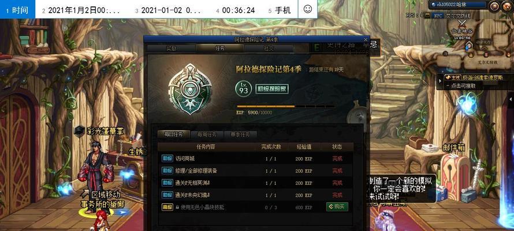
Task: Click the orange EXP progress bar
Action: 285,106
